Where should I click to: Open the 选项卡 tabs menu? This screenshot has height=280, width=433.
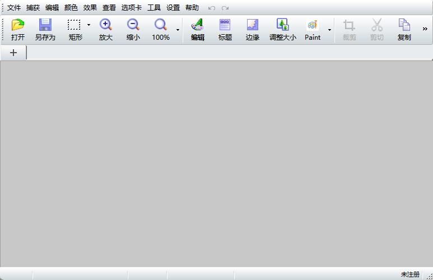tap(132, 8)
